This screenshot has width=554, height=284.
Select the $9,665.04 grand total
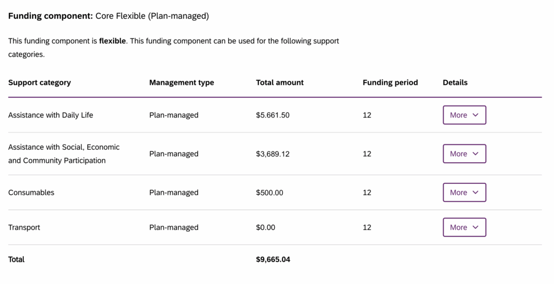pyautogui.click(x=273, y=260)
